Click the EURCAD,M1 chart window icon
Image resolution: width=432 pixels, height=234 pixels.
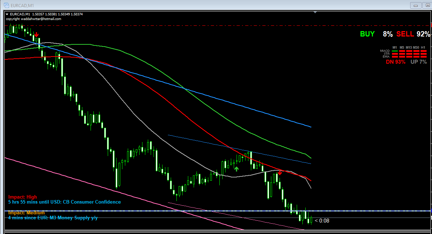[x=7, y=5]
